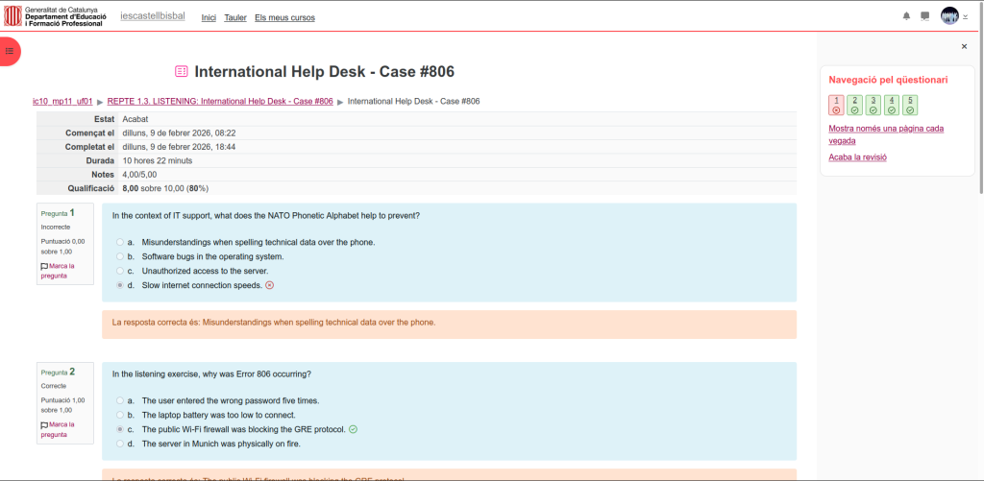This screenshot has width=984, height=481.
Task: Open the red course index drawer button
Action: point(9,51)
